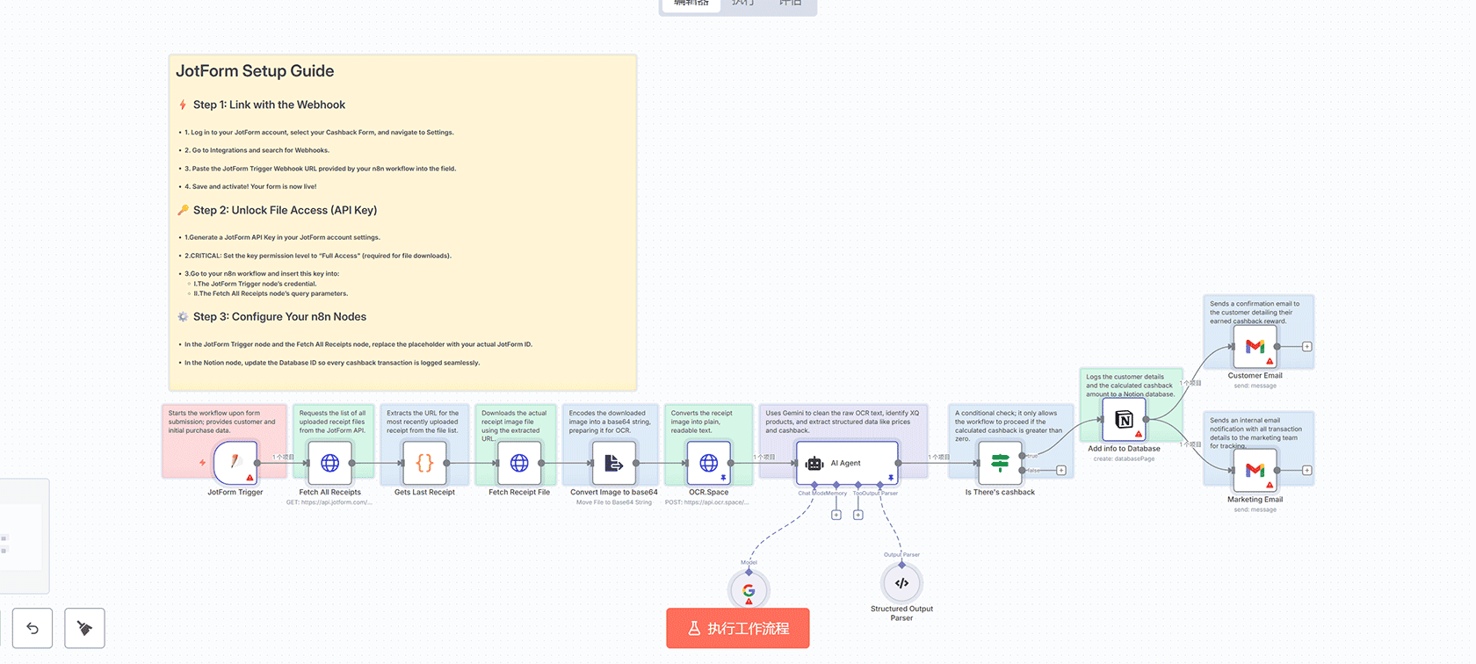The width and height of the screenshot is (1476, 664).
Task: Click the tidy up broom button
Action: pyautogui.click(x=84, y=628)
